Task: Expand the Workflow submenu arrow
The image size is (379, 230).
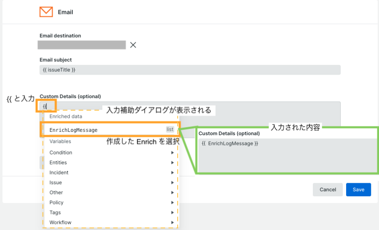Action: 172,222
